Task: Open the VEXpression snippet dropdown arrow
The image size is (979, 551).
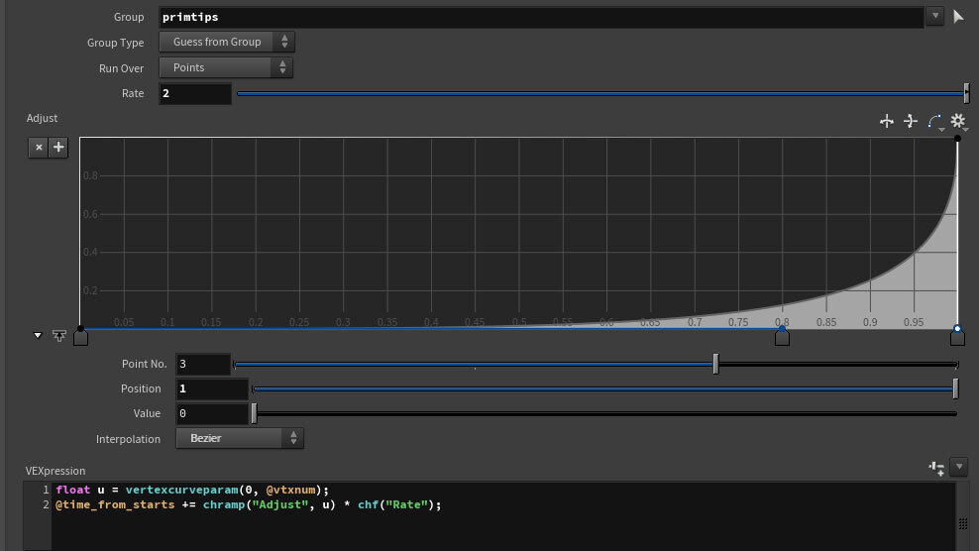Action: (959, 467)
